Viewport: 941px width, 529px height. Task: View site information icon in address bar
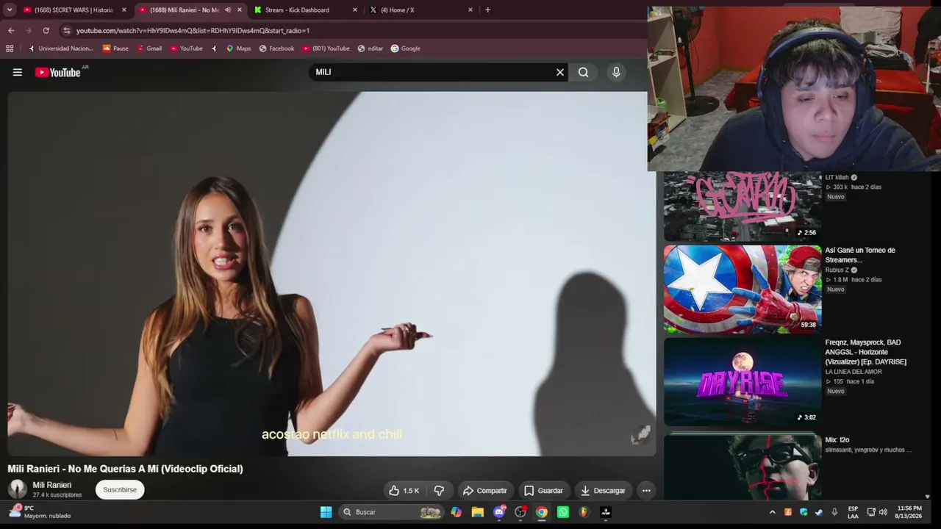point(66,30)
